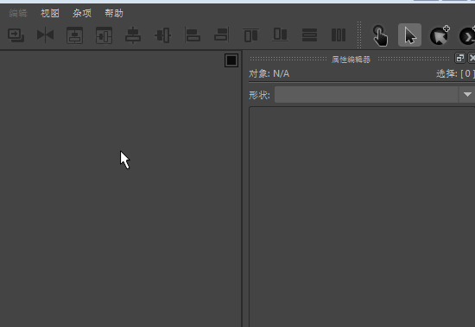The height and width of the screenshot is (327, 475).
Task: Click the first toolbar icon with boxed arrow
Action: point(16,35)
